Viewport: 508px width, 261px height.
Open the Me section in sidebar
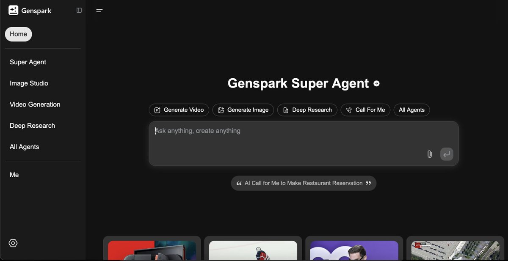click(14, 175)
